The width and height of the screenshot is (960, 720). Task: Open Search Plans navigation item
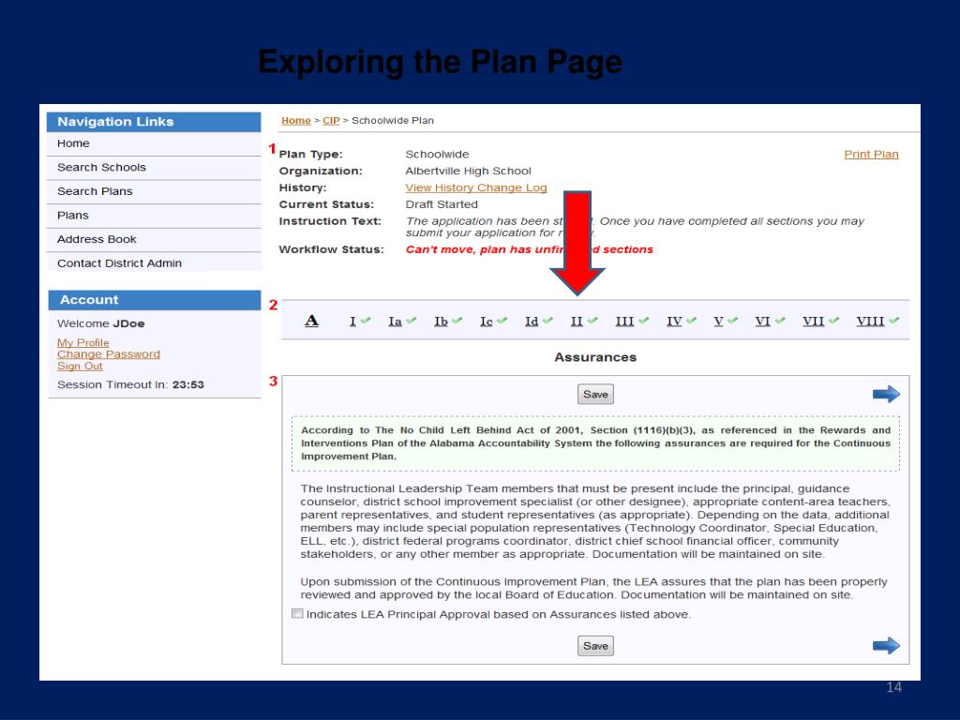coord(154,191)
